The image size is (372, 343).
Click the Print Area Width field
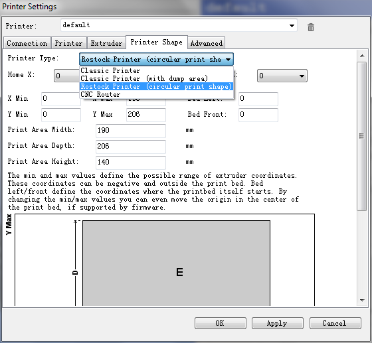[131, 131]
